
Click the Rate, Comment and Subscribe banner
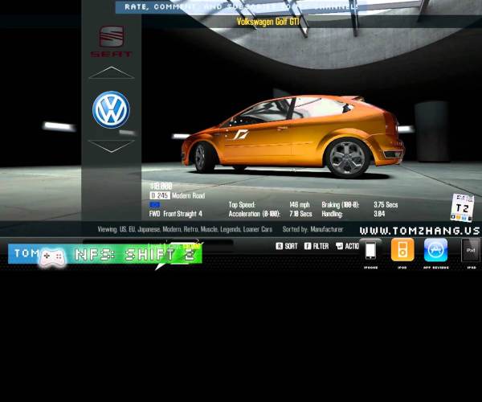click(x=241, y=6)
